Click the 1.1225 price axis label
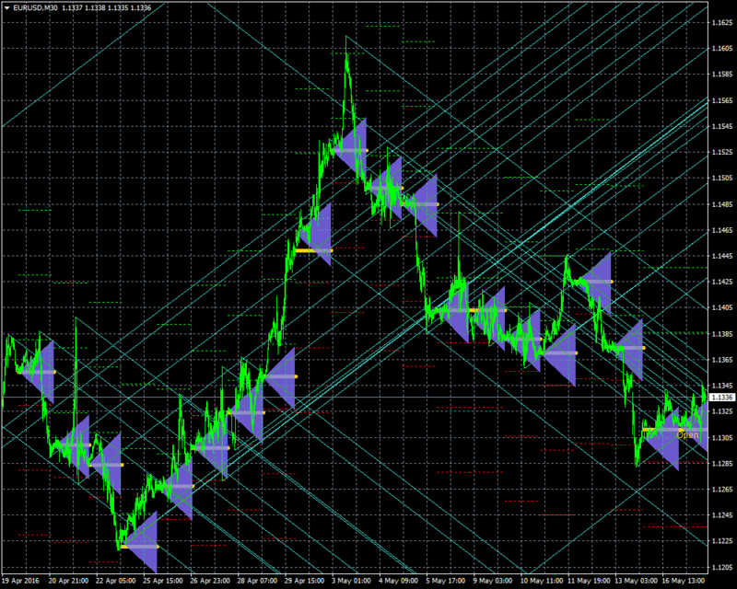737x589 pixels. pos(722,541)
